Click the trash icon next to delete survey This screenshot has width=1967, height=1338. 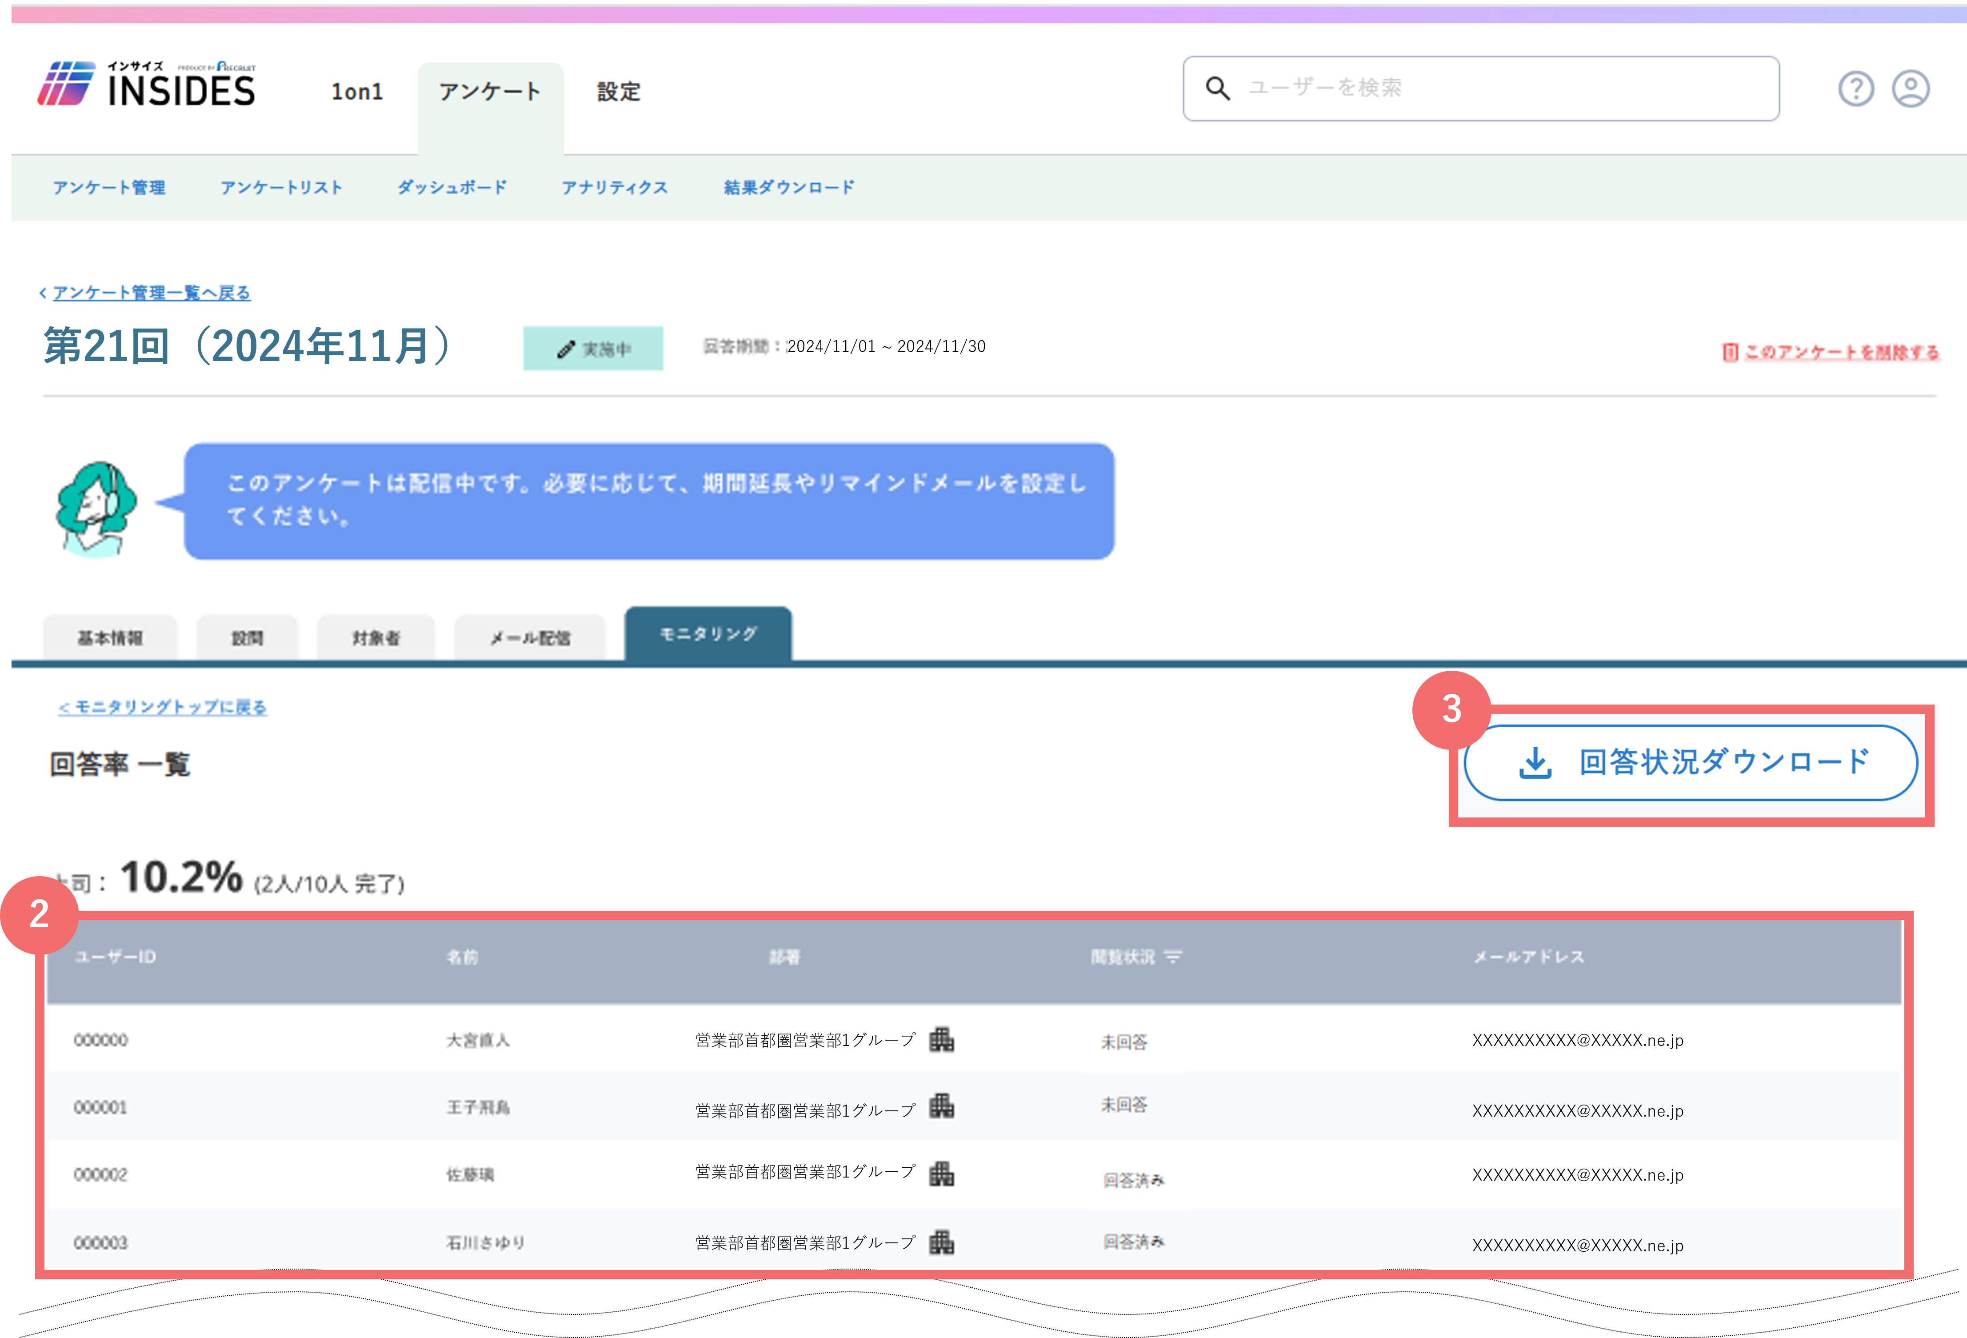coord(1730,352)
